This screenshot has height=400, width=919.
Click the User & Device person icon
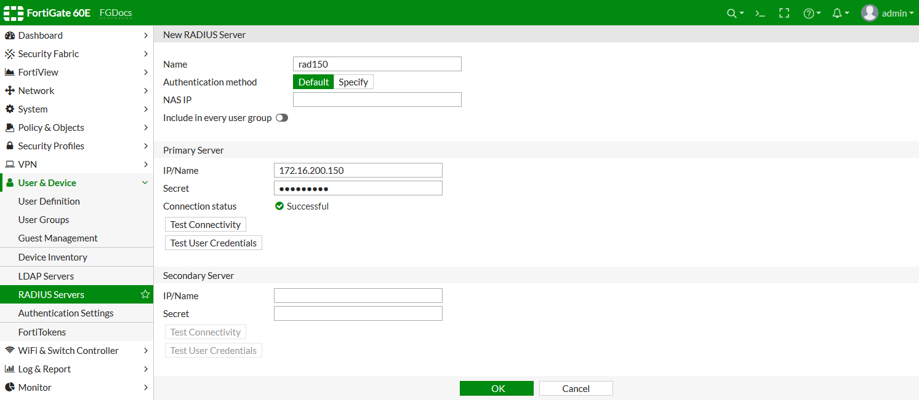click(x=9, y=183)
